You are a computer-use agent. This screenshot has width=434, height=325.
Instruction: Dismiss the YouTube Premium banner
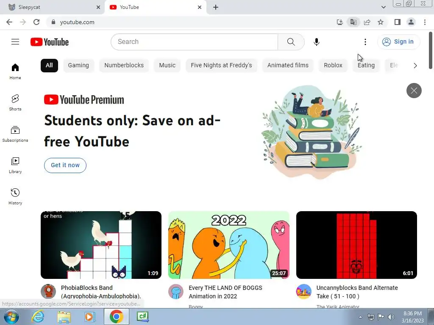pos(414,91)
